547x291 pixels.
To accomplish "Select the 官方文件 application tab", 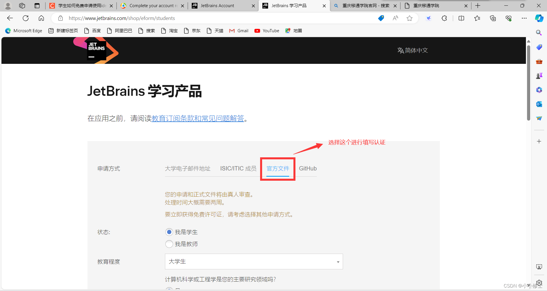I will click(278, 168).
